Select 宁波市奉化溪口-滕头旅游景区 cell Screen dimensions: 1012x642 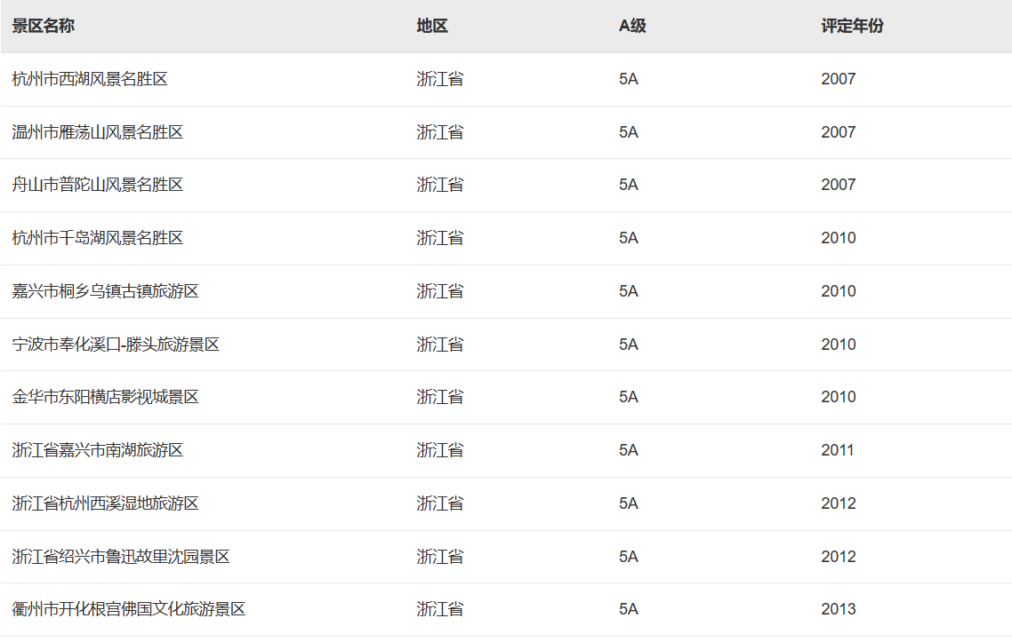coord(116,345)
